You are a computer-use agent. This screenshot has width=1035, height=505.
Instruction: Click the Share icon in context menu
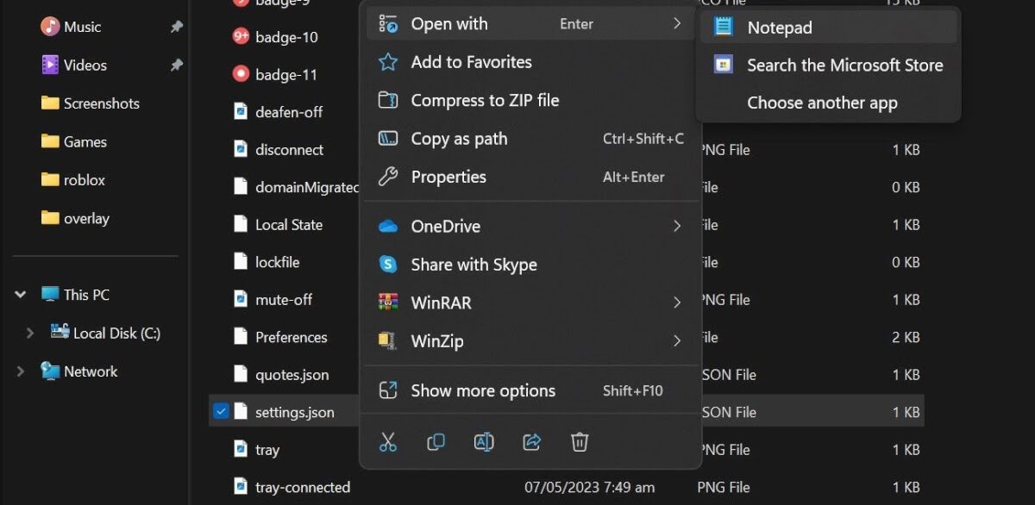[x=532, y=442]
